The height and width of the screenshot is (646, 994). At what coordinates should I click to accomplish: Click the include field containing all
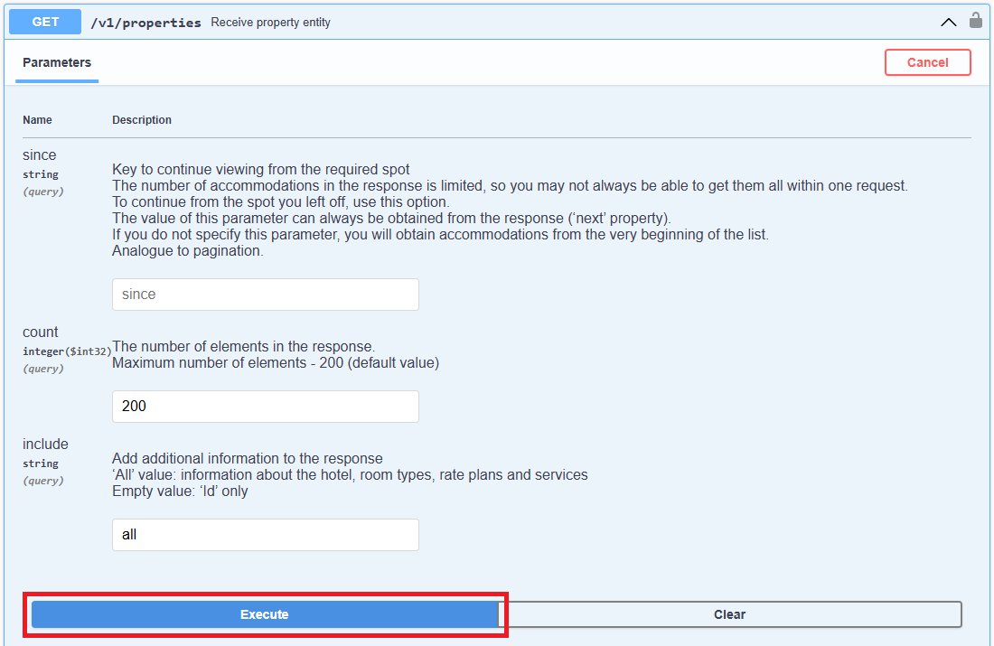pyautogui.click(x=266, y=535)
